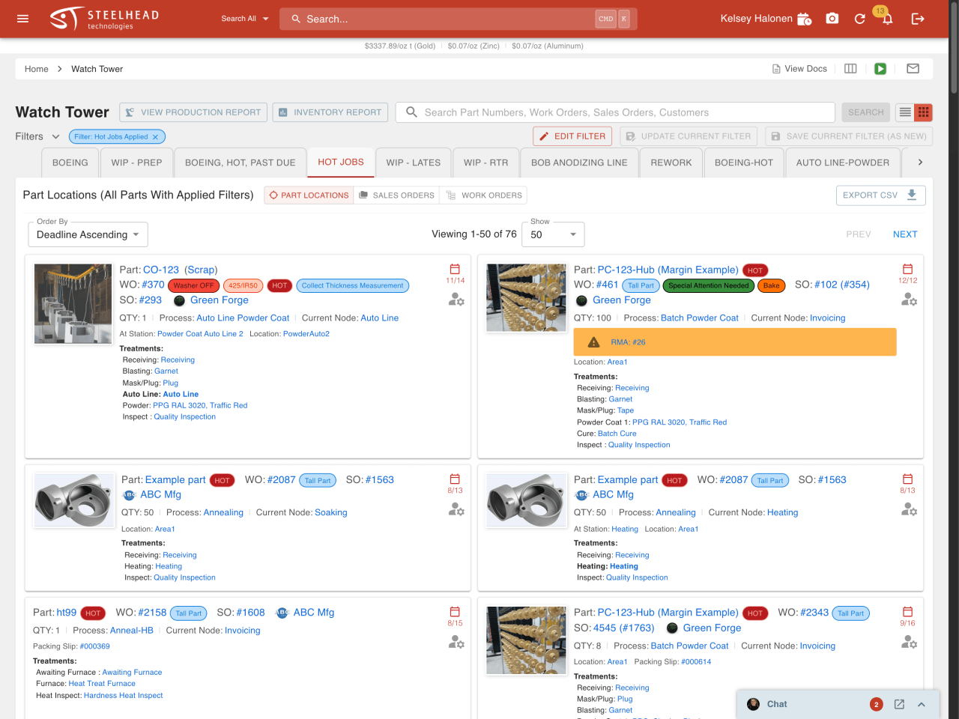Image resolution: width=959 pixels, height=719 pixels.
Task: Click the green play icon
Action: point(880,69)
